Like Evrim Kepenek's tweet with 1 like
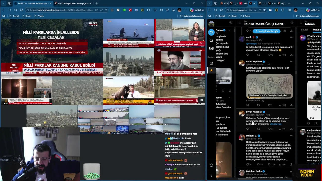322x181 pixels. coord(270,105)
